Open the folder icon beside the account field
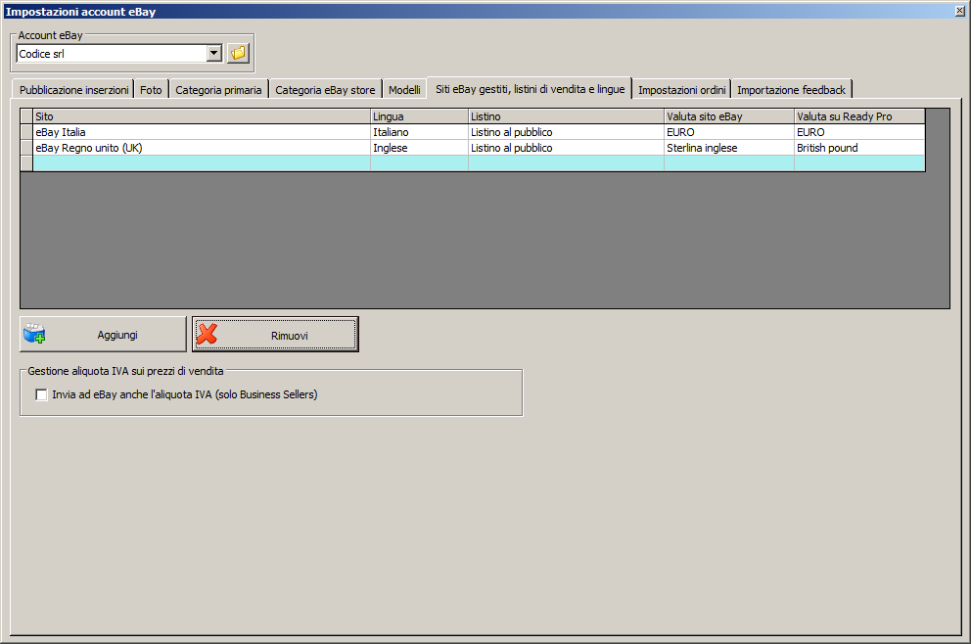 point(239,53)
